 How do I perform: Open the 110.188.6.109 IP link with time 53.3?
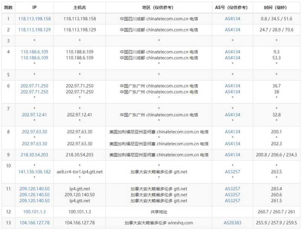pos(34,58)
